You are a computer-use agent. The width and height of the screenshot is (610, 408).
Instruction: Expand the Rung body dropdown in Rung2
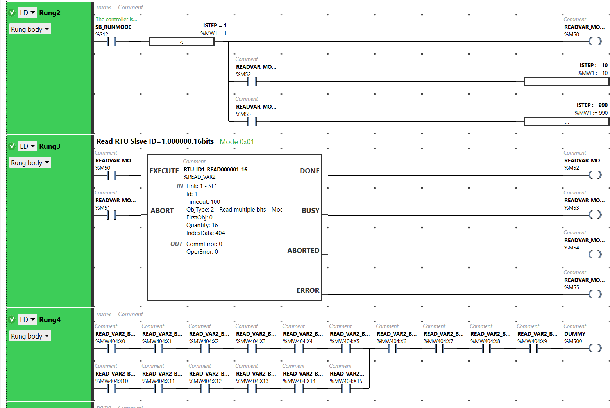tap(30, 29)
